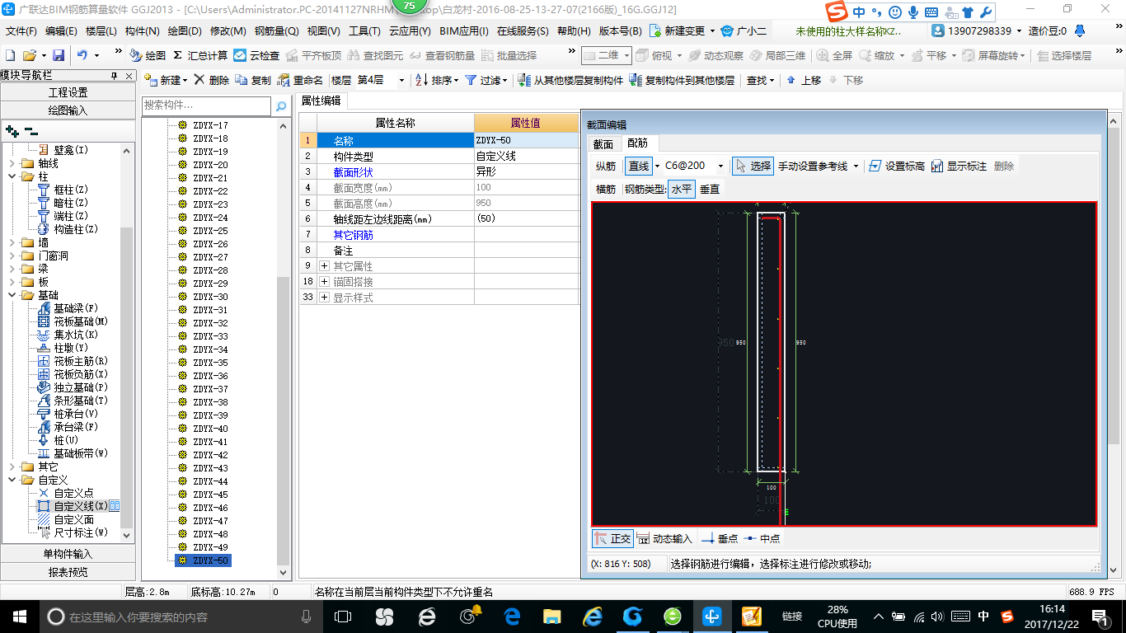
Task: Focus the 搜索构件 search field
Action: 206,105
